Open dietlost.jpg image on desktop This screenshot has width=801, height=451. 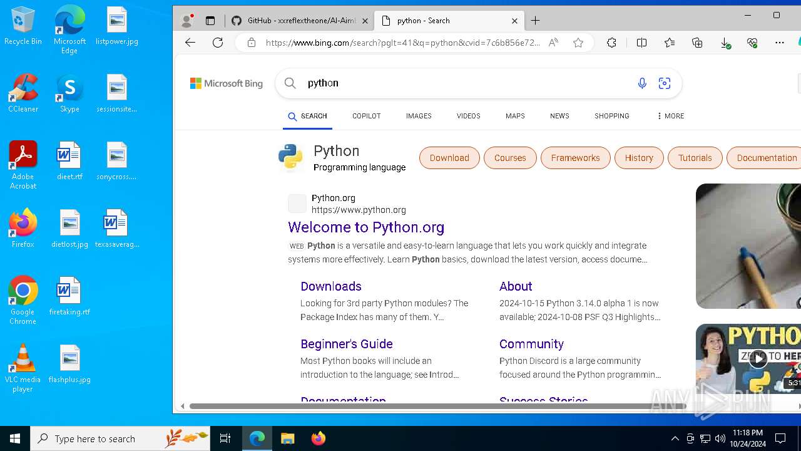69,229
